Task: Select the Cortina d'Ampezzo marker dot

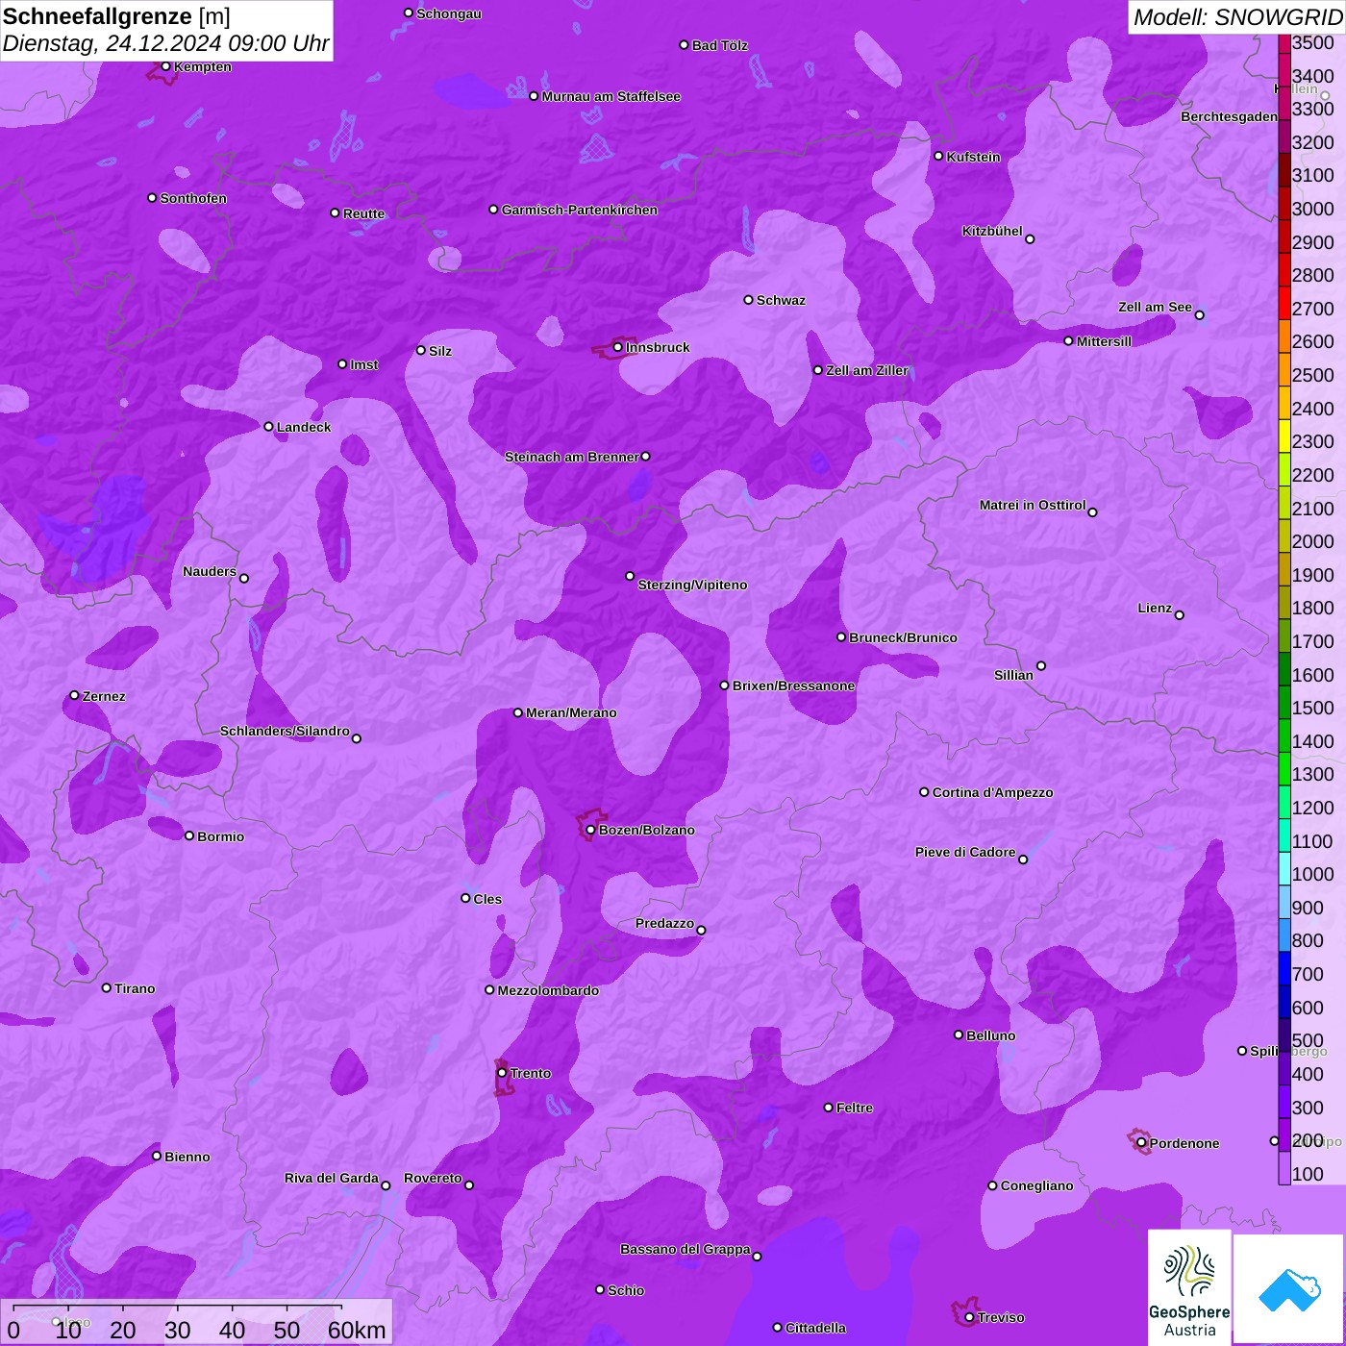Action: click(x=925, y=792)
